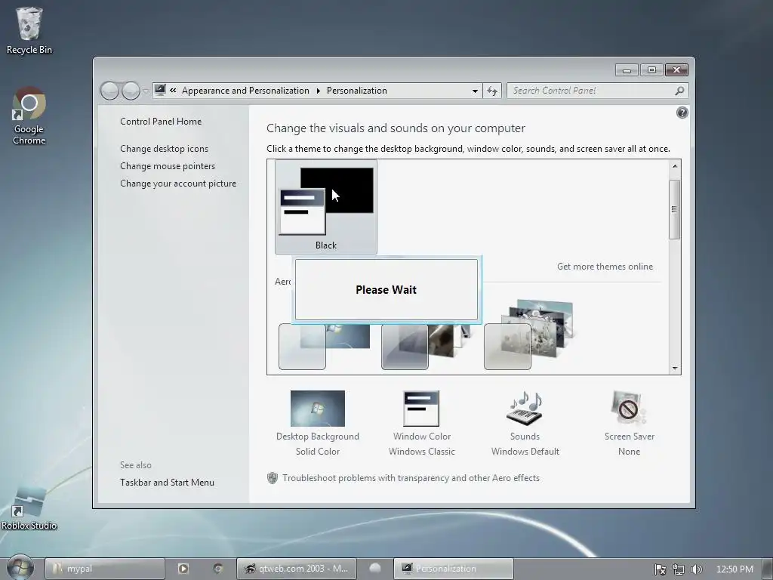This screenshot has width=773, height=580.
Task: Click the round gray taskbar icon
Action: point(374,568)
